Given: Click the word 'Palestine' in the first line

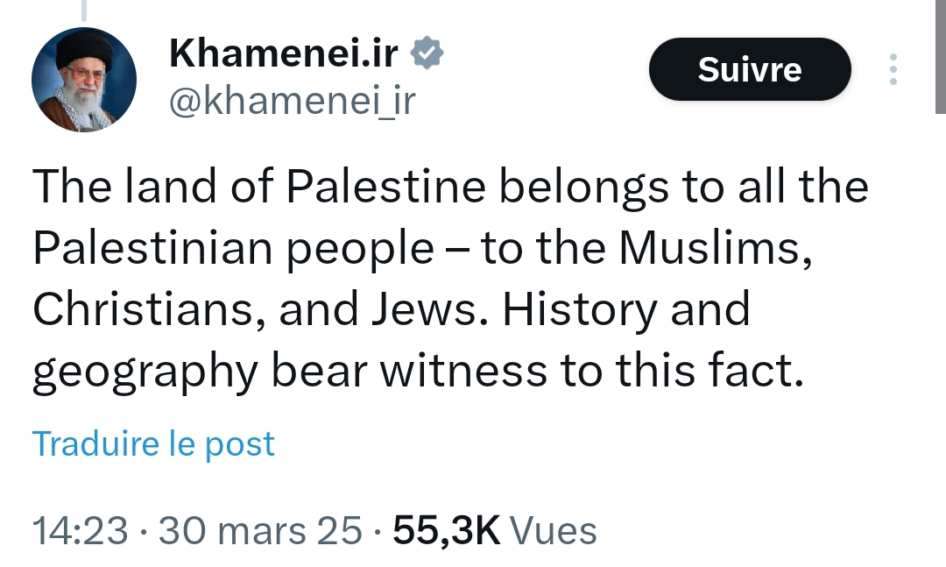Looking at the screenshot, I should click(385, 186).
